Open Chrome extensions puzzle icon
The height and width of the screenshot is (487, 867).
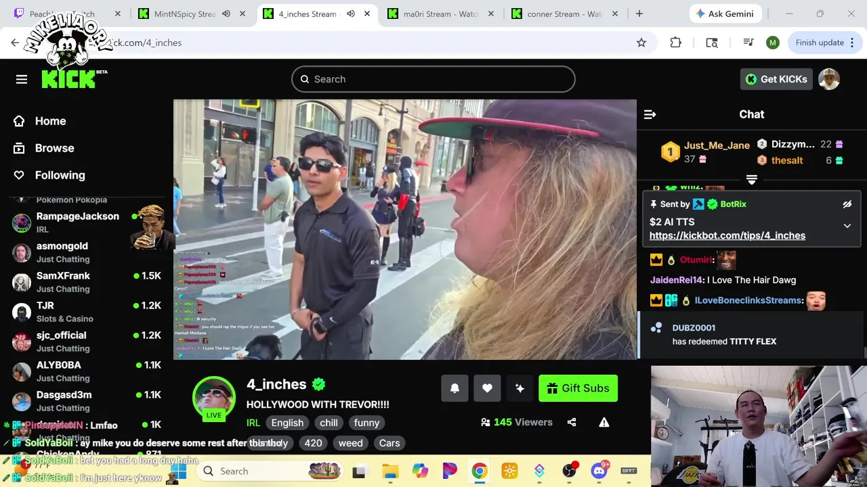[x=675, y=43]
